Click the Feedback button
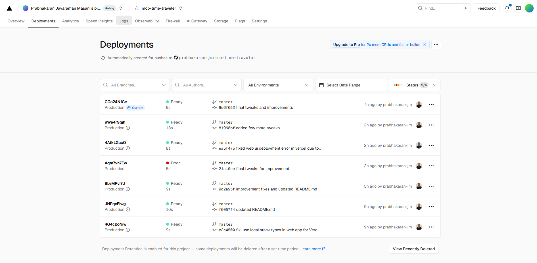Viewport: 537px width, 263px height. click(486, 8)
